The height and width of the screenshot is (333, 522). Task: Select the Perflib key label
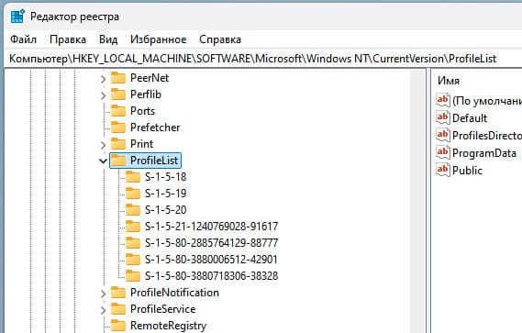pyautogui.click(x=146, y=94)
